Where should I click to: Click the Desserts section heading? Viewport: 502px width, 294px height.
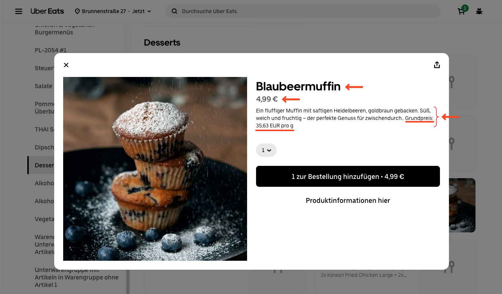click(x=162, y=43)
